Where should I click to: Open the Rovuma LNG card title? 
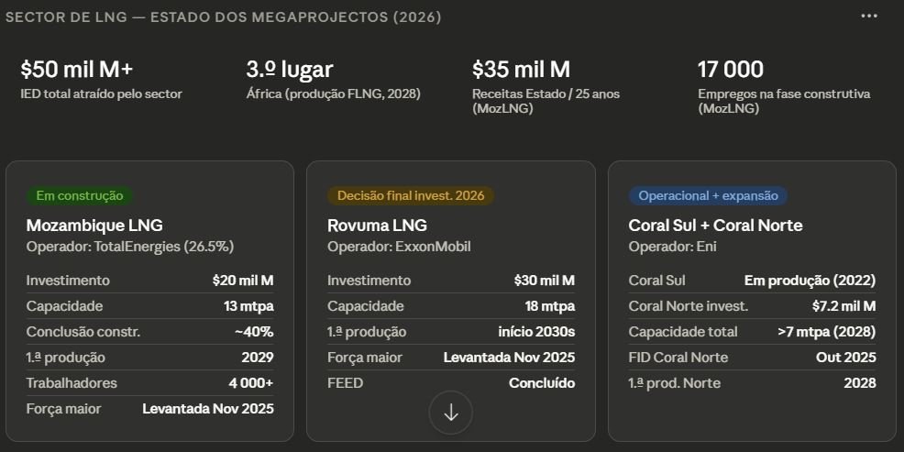tap(377, 226)
